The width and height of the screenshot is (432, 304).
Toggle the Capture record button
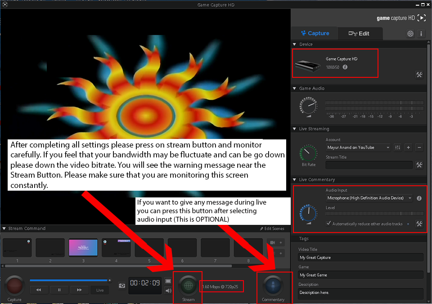coord(14,286)
